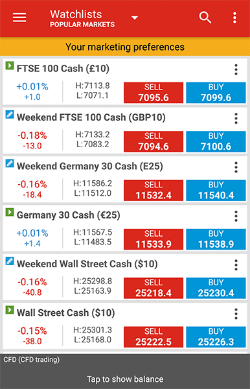
Task: Tap green play icon beside FTSE 100 Cash
Action: point(10,65)
